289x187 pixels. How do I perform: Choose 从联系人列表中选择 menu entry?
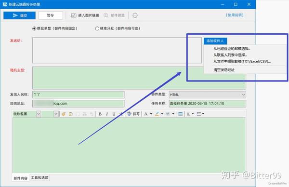tap(230, 55)
